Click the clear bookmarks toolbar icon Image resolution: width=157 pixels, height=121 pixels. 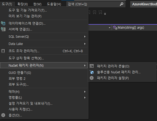click(x=100, y=12)
